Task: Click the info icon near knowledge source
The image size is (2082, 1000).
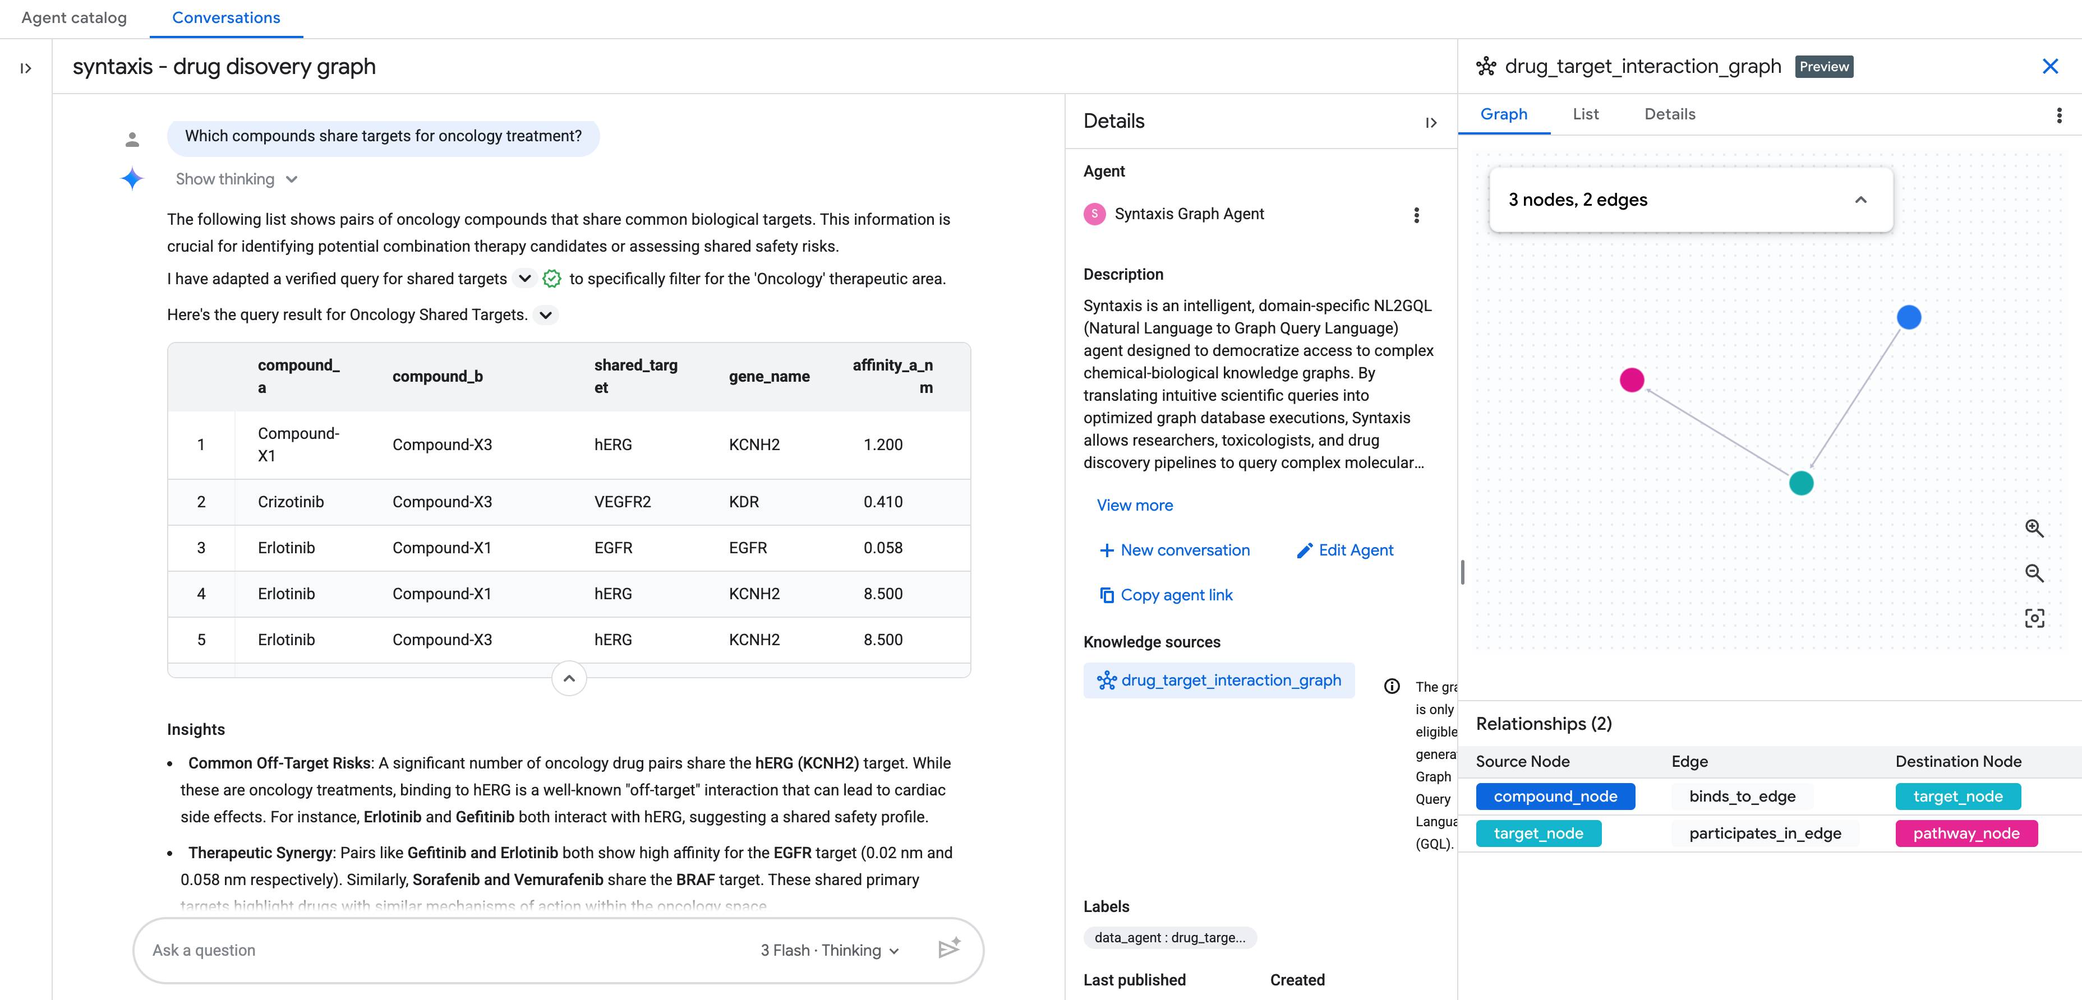Action: [x=1392, y=687]
